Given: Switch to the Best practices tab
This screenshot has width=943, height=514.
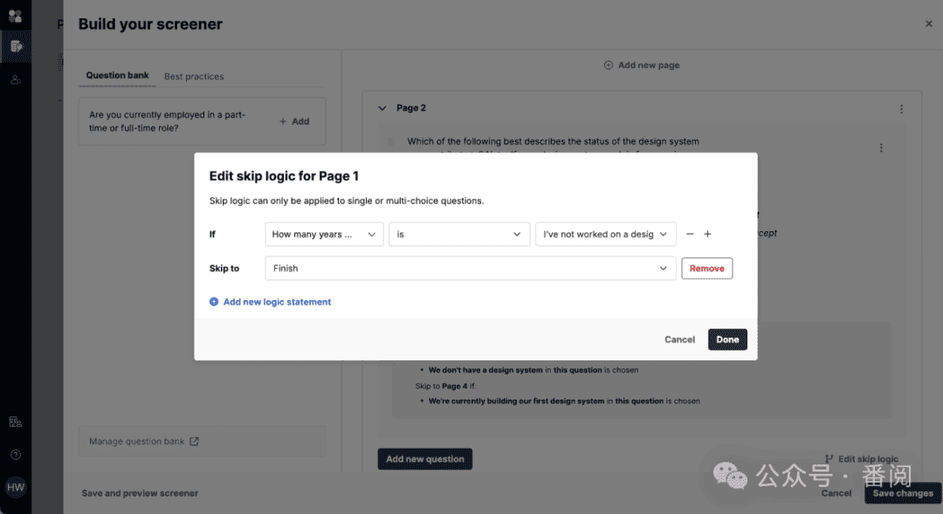Looking at the screenshot, I should 194,76.
